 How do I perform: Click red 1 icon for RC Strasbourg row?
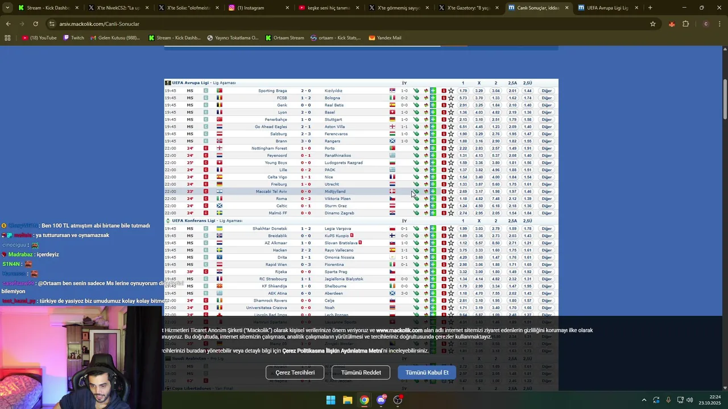[x=444, y=279]
